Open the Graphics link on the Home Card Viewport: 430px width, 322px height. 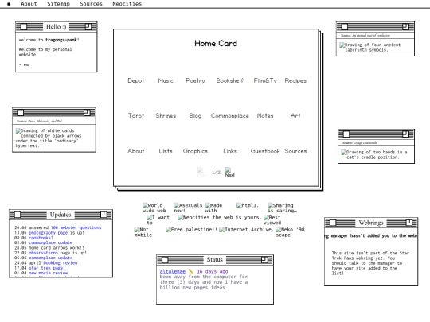(195, 151)
